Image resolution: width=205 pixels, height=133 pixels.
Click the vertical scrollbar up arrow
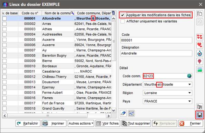coord(114,19)
